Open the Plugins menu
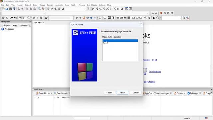Image resolution: width=213 pixels, height=120 pixels. click(x=82, y=5)
